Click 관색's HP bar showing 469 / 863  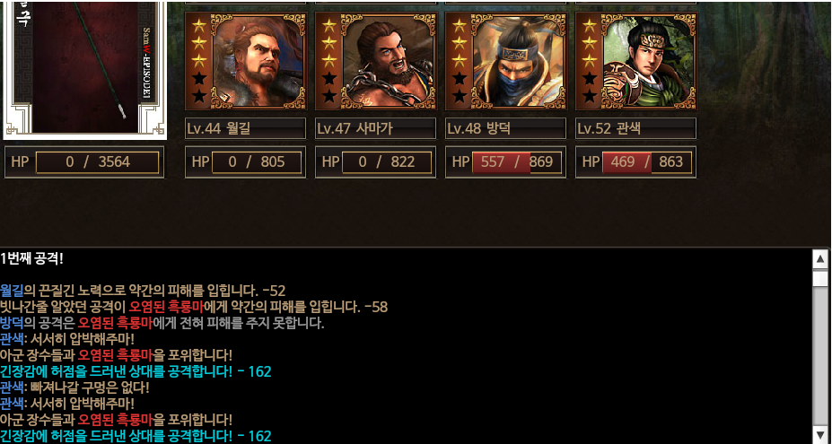[x=647, y=162]
